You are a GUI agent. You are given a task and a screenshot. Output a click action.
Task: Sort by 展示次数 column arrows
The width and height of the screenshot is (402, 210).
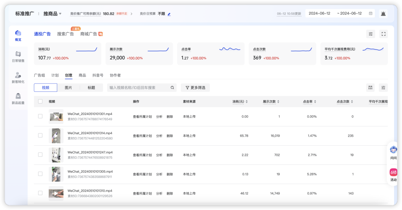pyautogui.click(x=278, y=102)
